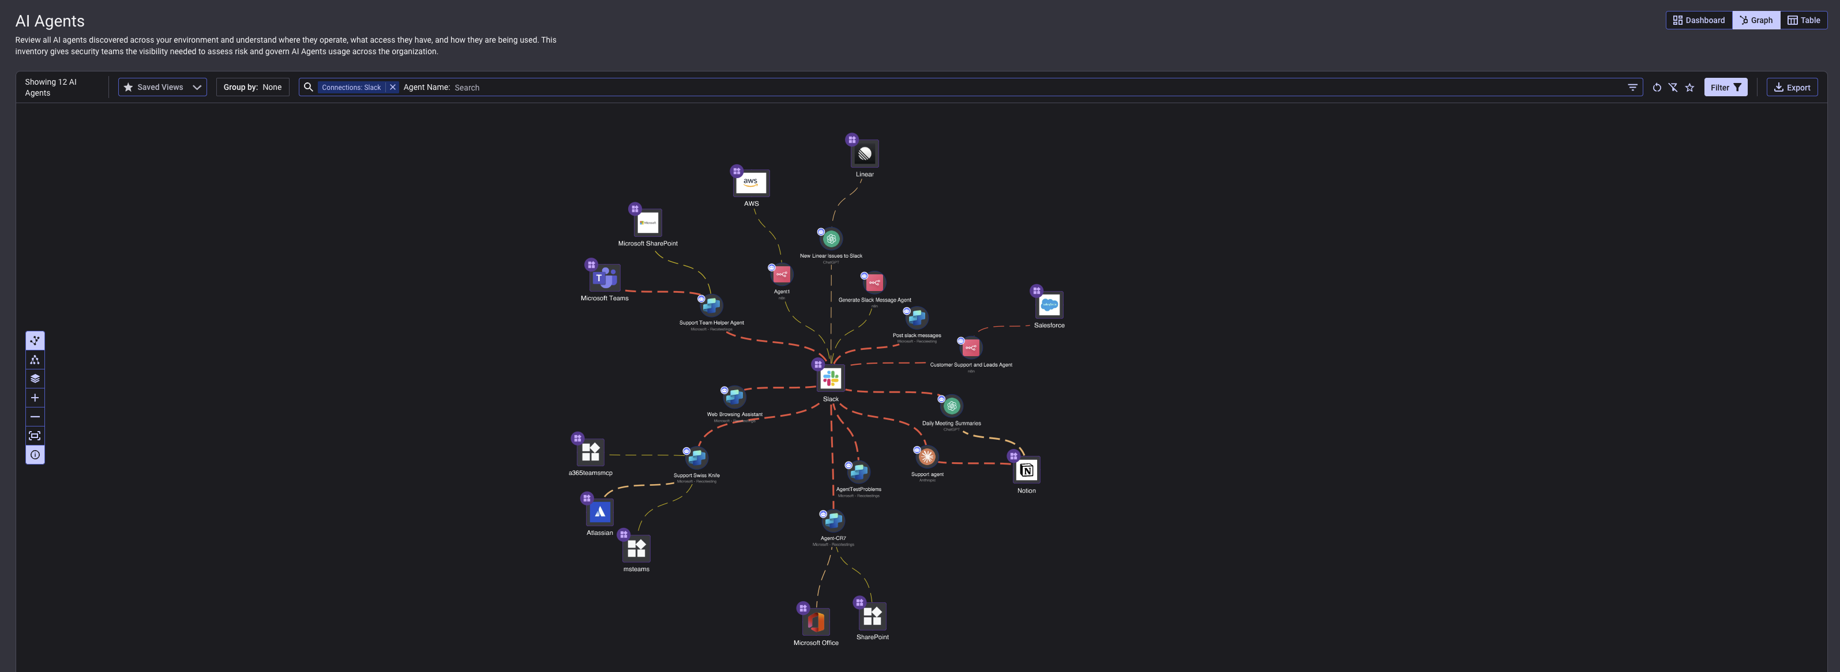Open filter options icon inside search bar

(x=1632, y=87)
